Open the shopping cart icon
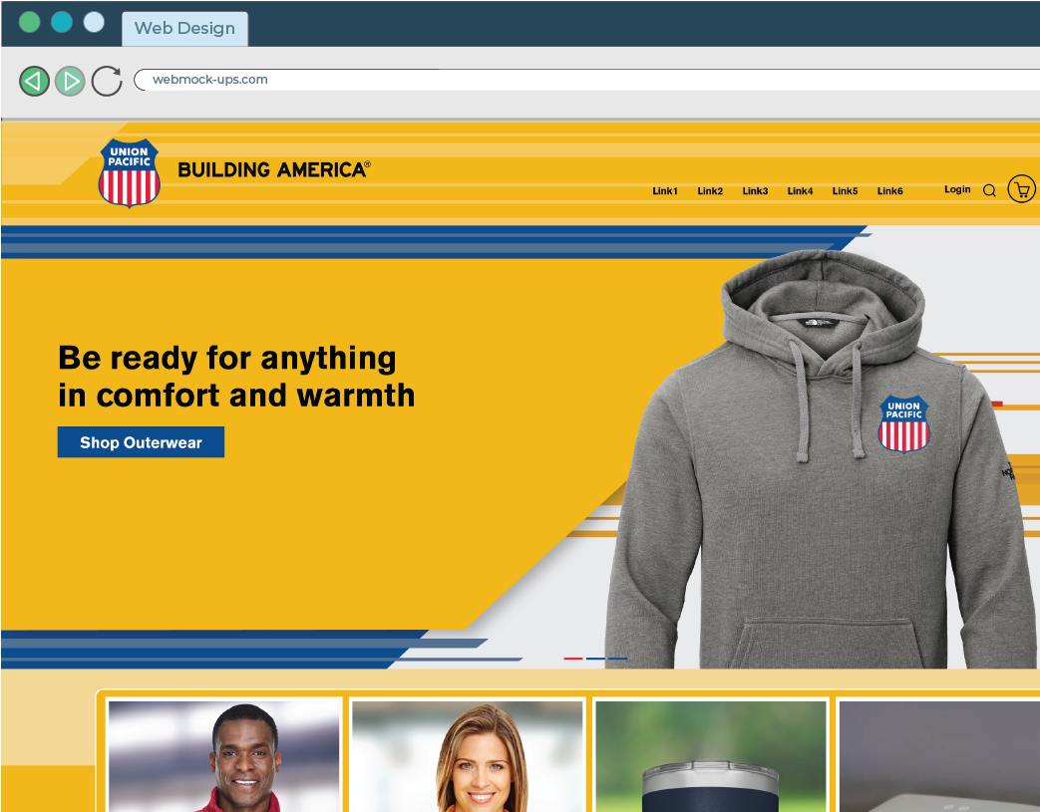The width and height of the screenshot is (1040, 812). pos(1021,189)
